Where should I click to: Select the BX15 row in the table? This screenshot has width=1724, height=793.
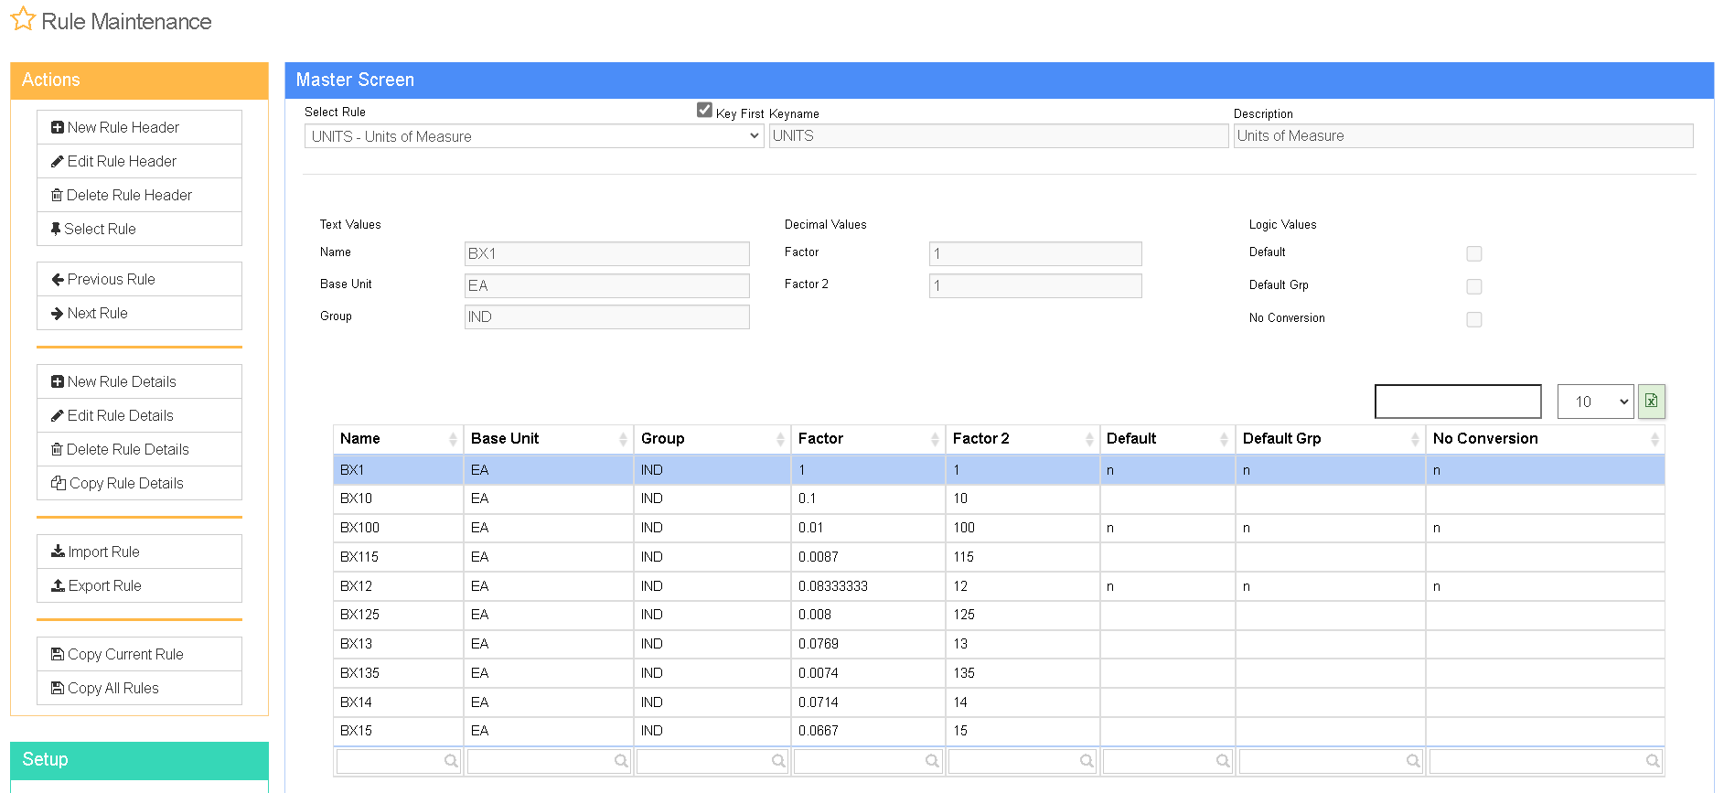coord(999,731)
